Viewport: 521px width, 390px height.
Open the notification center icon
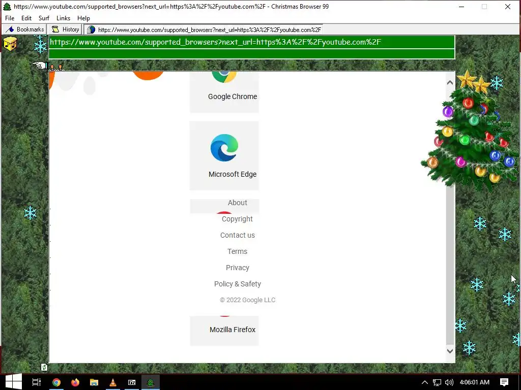click(x=504, y=382)
